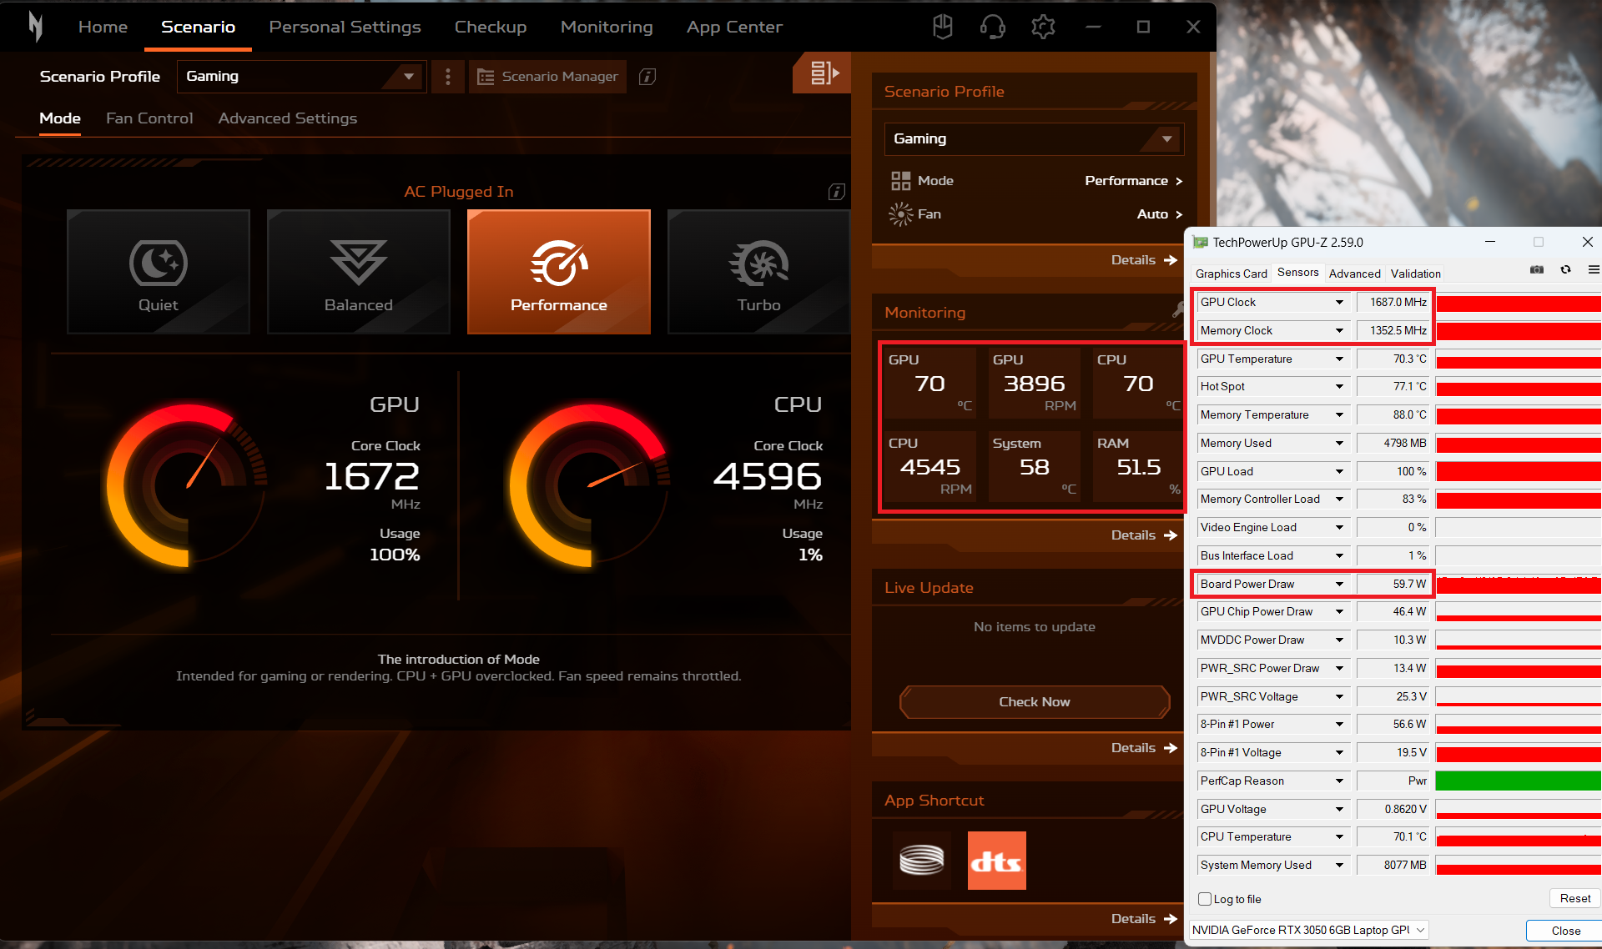
Task: Click the GPU Clock sensor graph bar
Action: [x=1519, y=303]
